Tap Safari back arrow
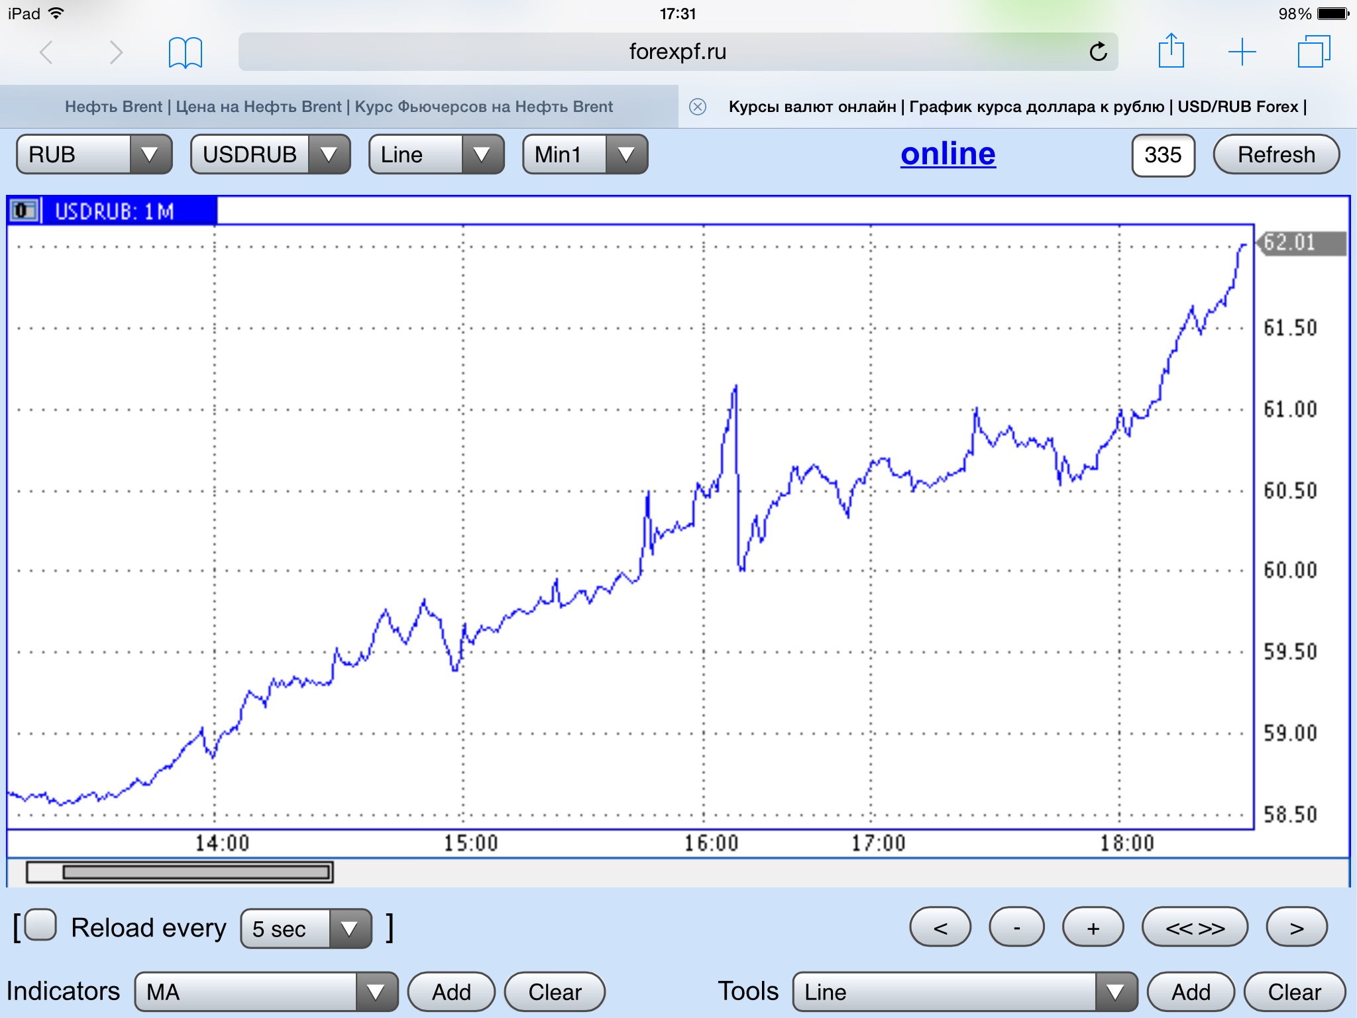Screen dimensions: 1357x1018 [x=46, y=52]
